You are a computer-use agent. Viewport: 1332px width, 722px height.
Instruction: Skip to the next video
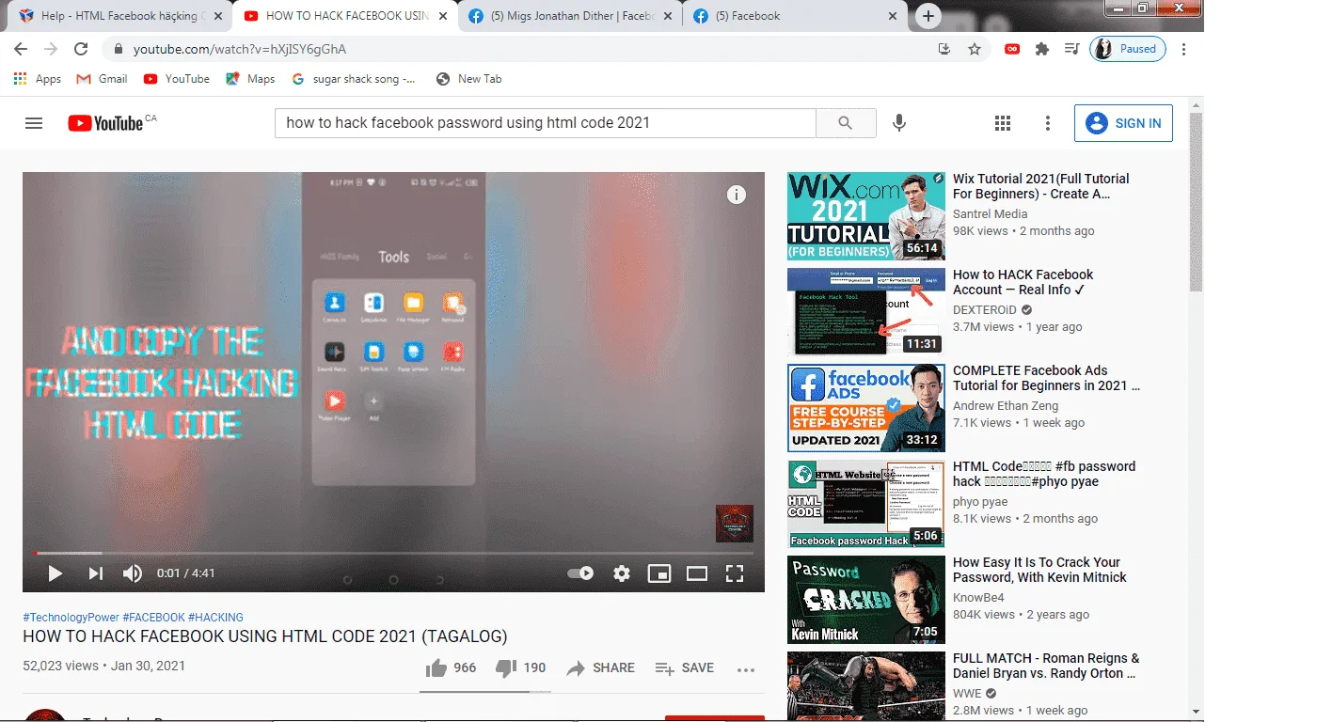coord(95,573)
